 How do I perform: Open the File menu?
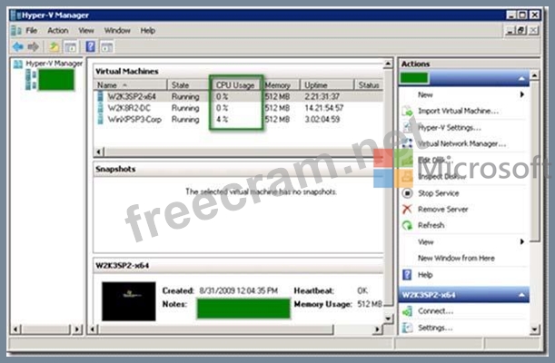pyautogui.click(x=31, y=31)
